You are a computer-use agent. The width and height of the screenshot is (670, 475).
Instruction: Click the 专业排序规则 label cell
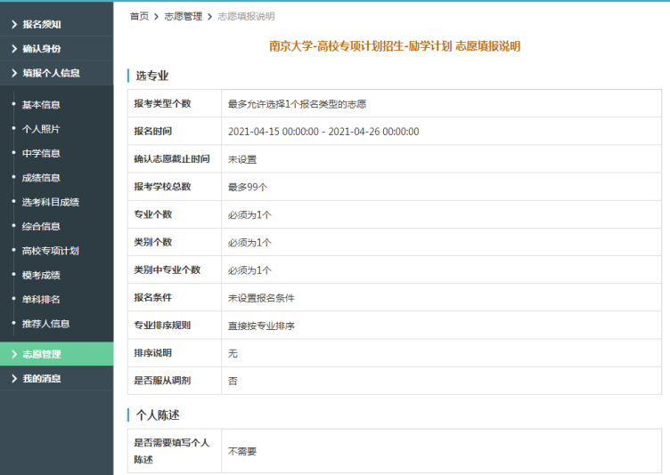tap(175, 326)
